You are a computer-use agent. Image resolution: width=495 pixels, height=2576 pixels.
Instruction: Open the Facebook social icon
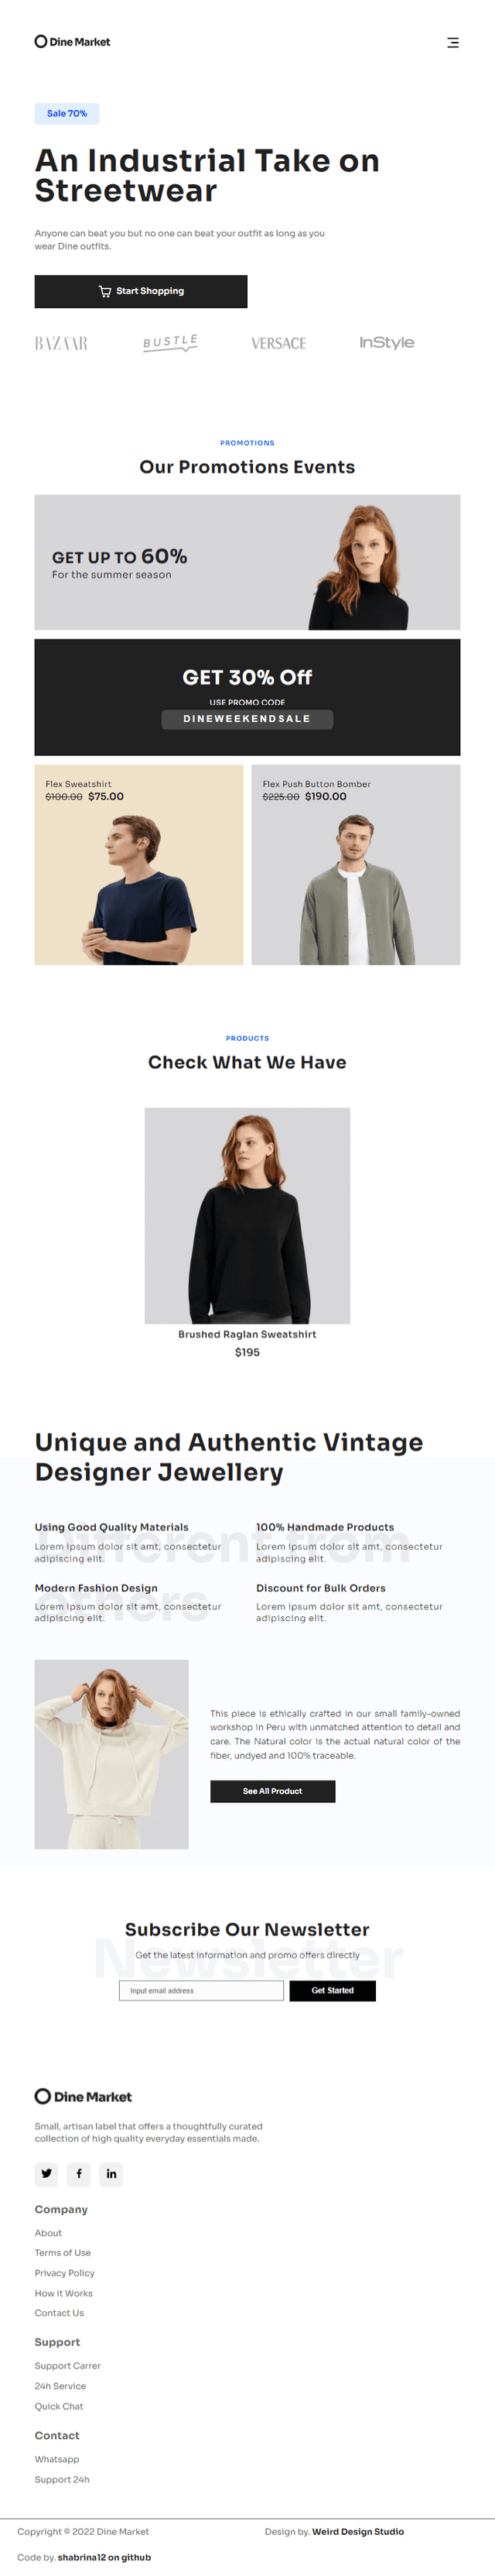click(79, 2173)
